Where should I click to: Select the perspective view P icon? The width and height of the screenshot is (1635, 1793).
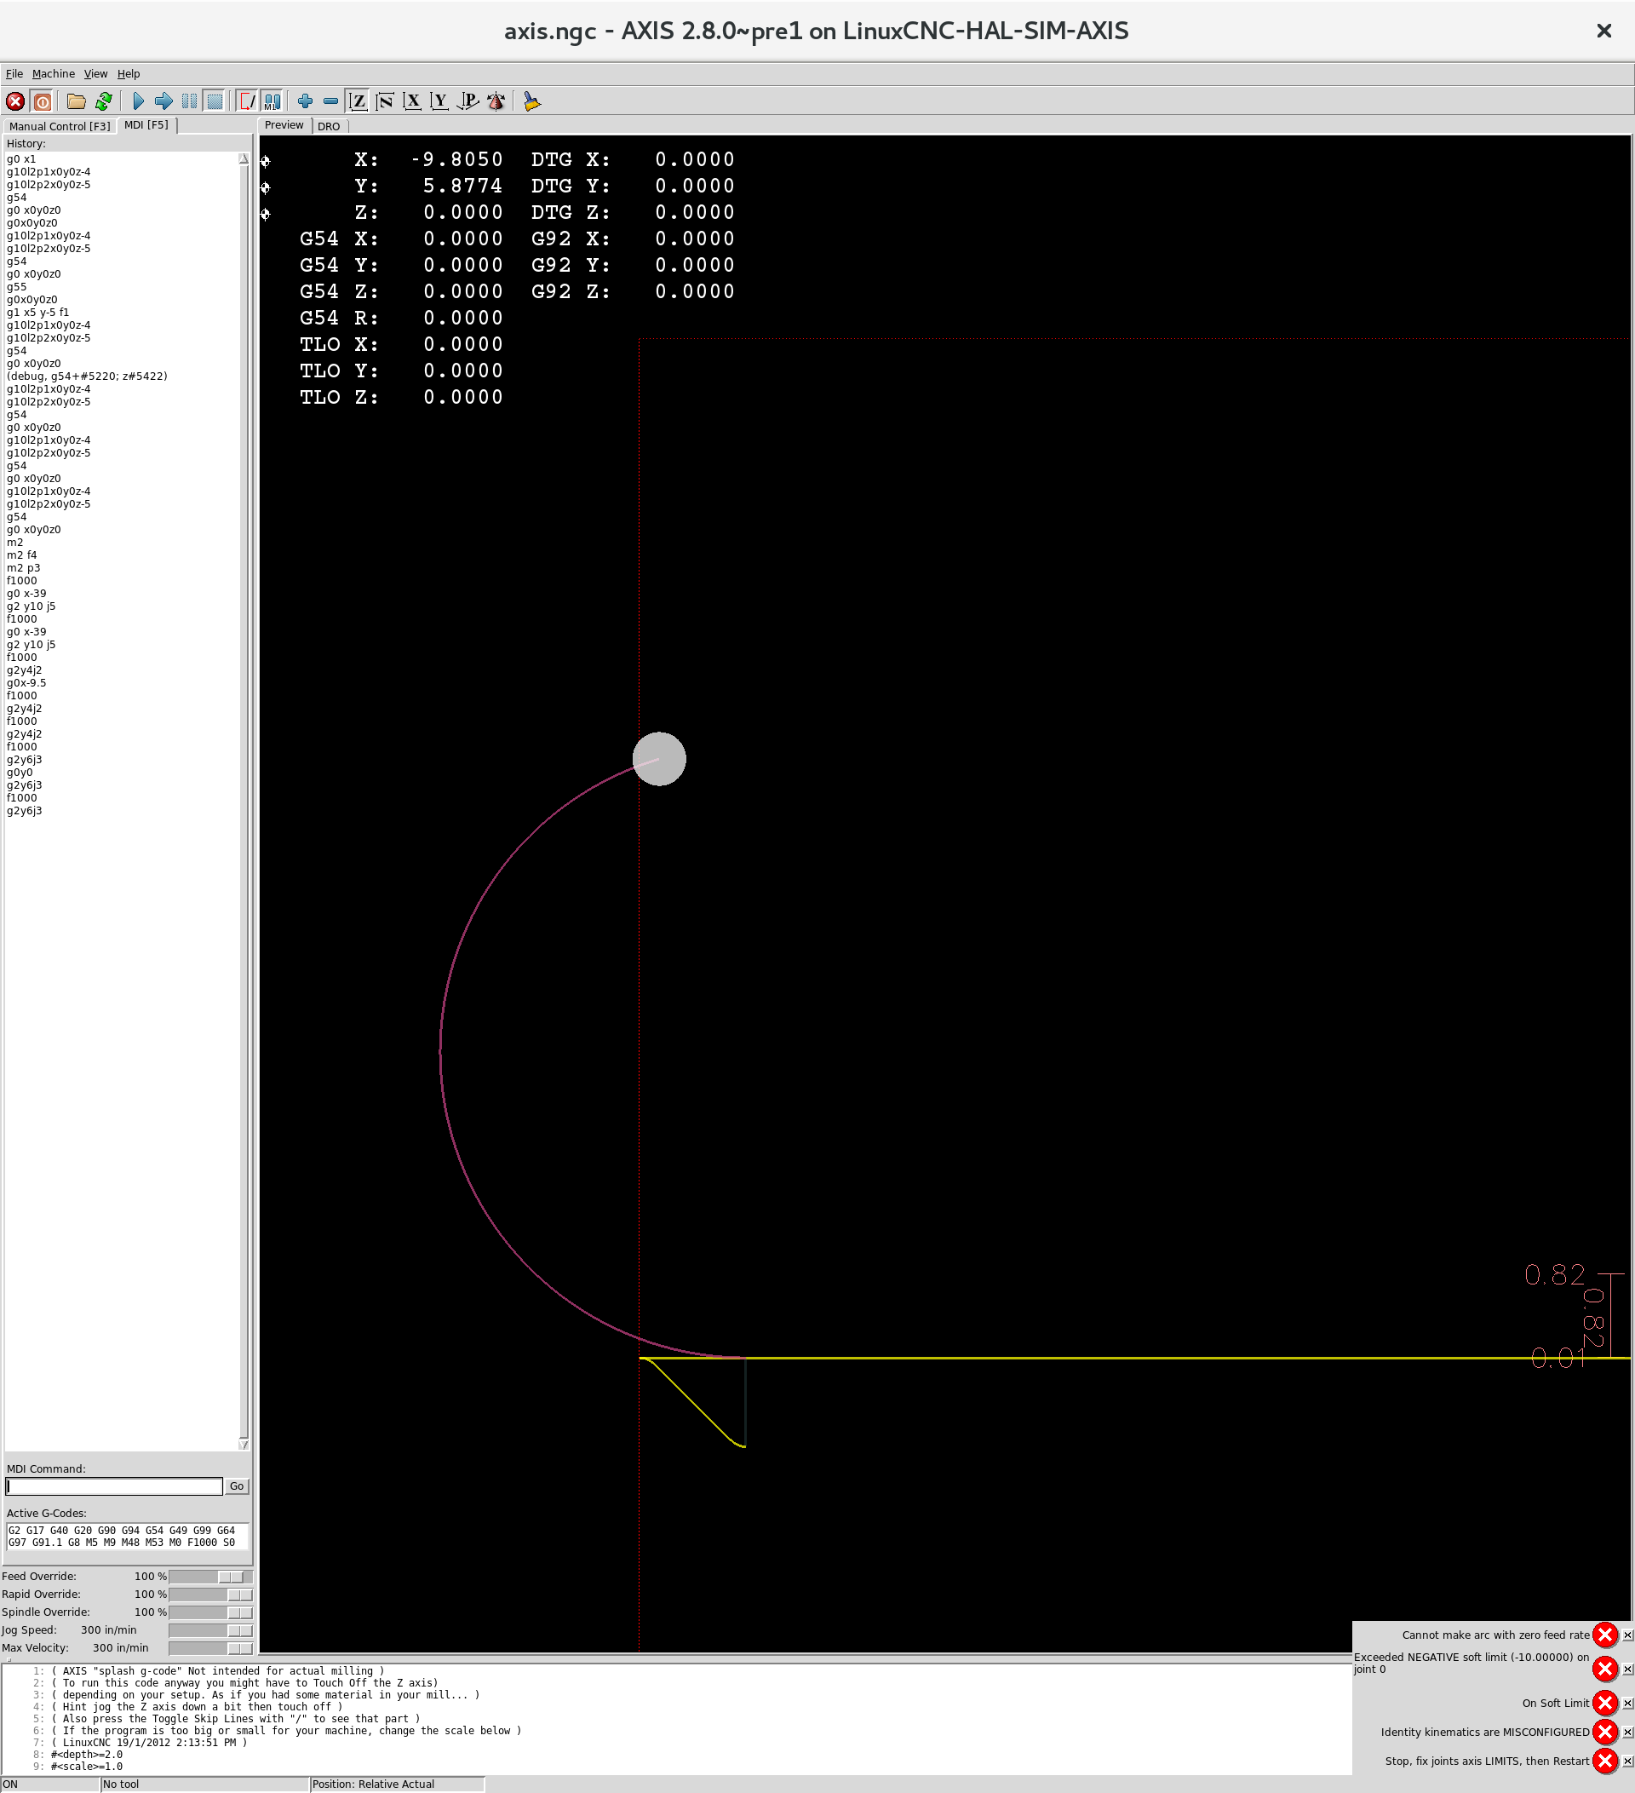point(468,101)
